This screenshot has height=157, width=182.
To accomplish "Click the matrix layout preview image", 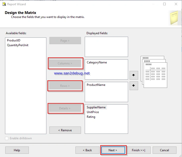I will click(154, 72).
